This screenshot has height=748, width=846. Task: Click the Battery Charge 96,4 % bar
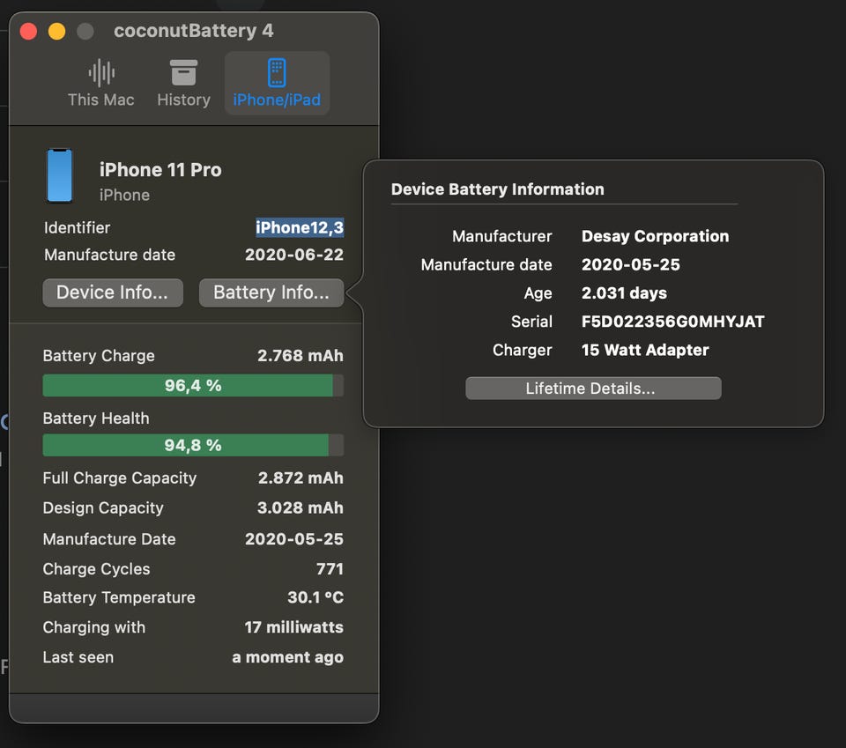[193, 386]
